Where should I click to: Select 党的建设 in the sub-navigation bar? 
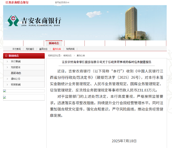click(30, 49)
